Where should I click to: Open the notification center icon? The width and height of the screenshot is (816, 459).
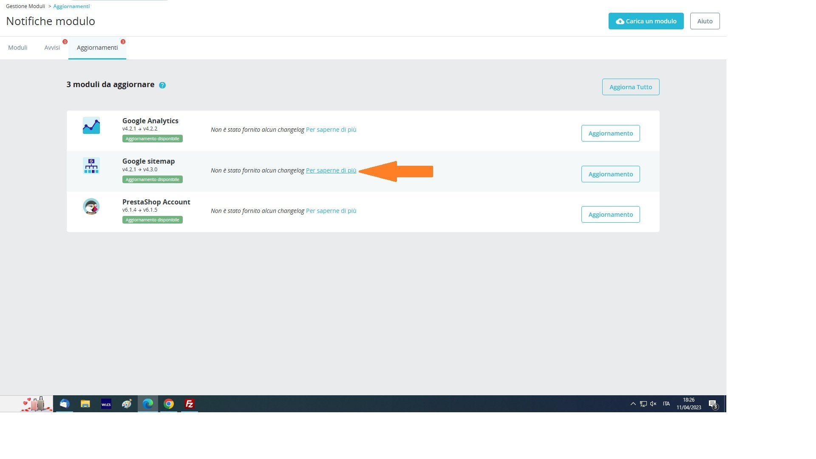[713, 404]
